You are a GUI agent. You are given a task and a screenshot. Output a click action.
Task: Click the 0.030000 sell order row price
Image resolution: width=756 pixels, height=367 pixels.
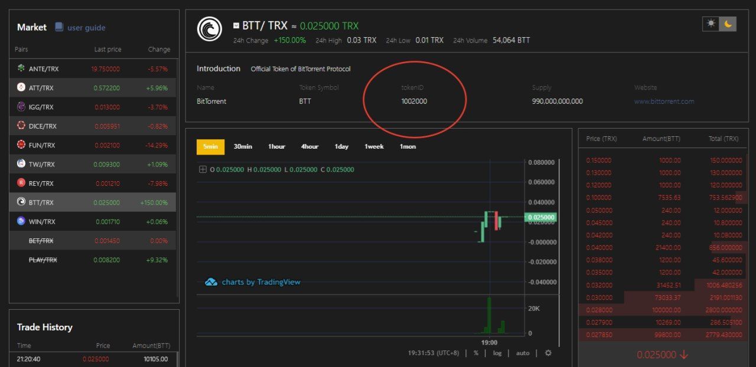tap(598, 297)
